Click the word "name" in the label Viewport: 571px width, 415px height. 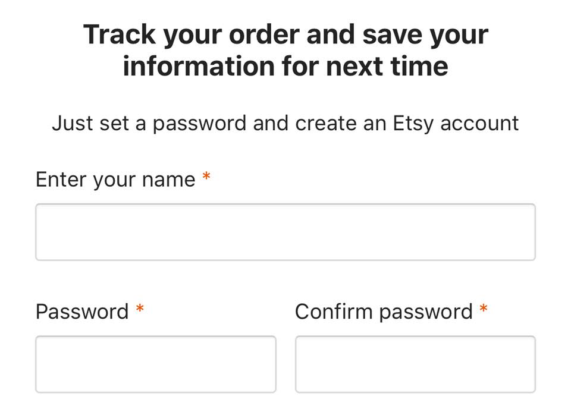pyautogui.click(x=168, y=180)
